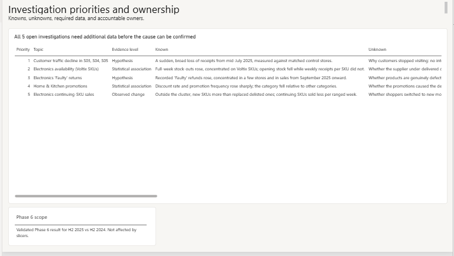Click 'Whether the promotions caused' unknown cell
This screenshot has height=256, width=454.
click(405, 86)
